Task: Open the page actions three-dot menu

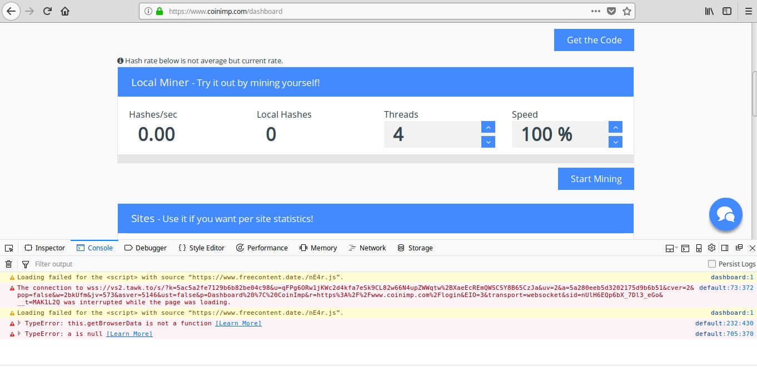Action: pyautogui.click(x=596, y=11)
